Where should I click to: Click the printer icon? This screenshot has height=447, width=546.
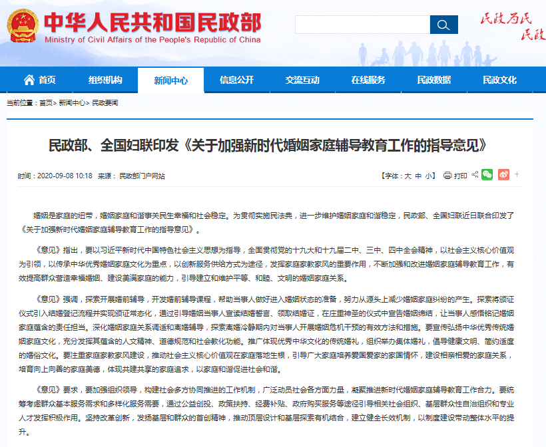(447, 176)
